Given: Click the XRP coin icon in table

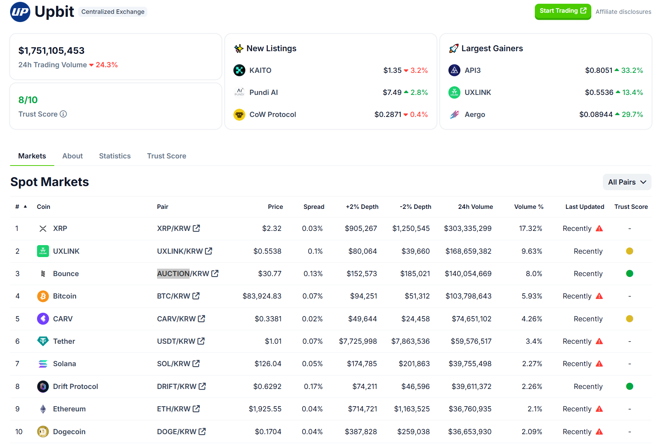Looking at the screenshot, I should pyautogui.click(x=43, y=228).
